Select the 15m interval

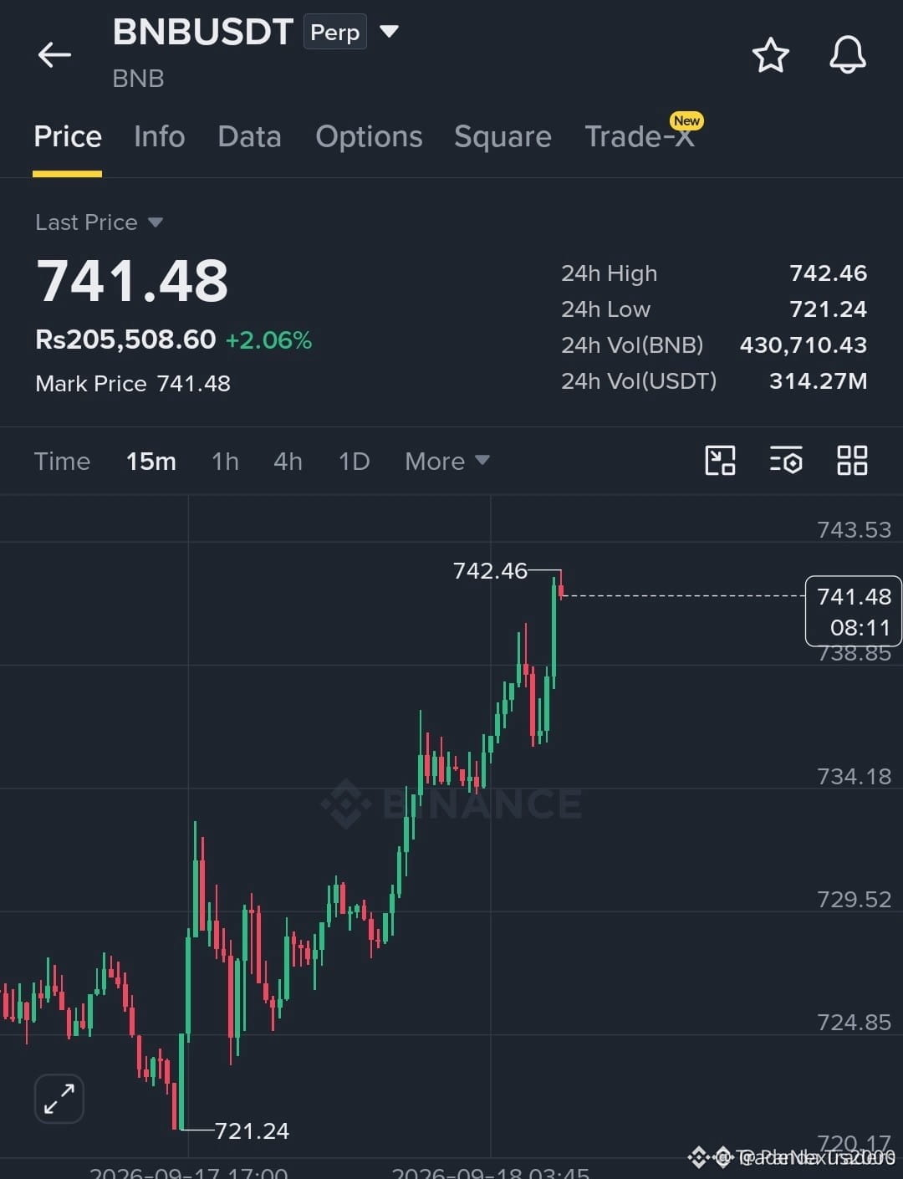(x=150, y=461)
